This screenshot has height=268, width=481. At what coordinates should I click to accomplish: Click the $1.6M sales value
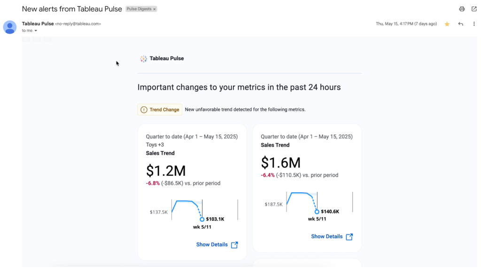click(281, 163)
